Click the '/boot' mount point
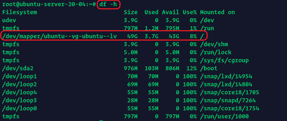This screenshot has width=287, height=121. point(209,68)
